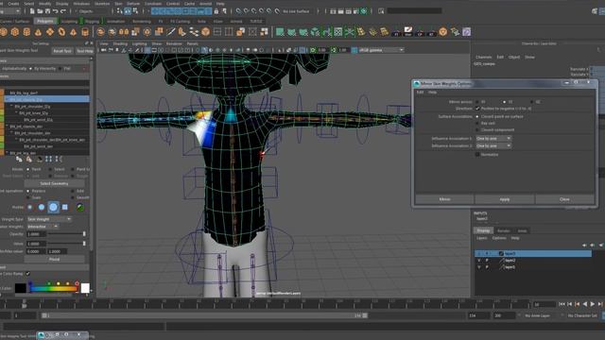
Task: Select the Ray cast surface association
Action: (x=477, y=124)
